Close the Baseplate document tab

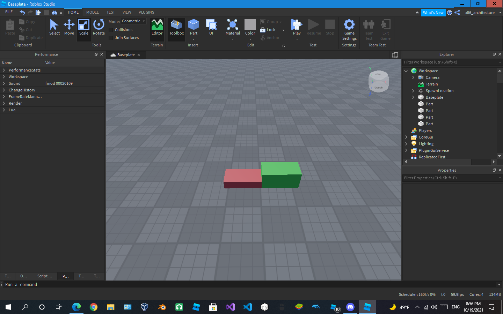pos(139,55)
